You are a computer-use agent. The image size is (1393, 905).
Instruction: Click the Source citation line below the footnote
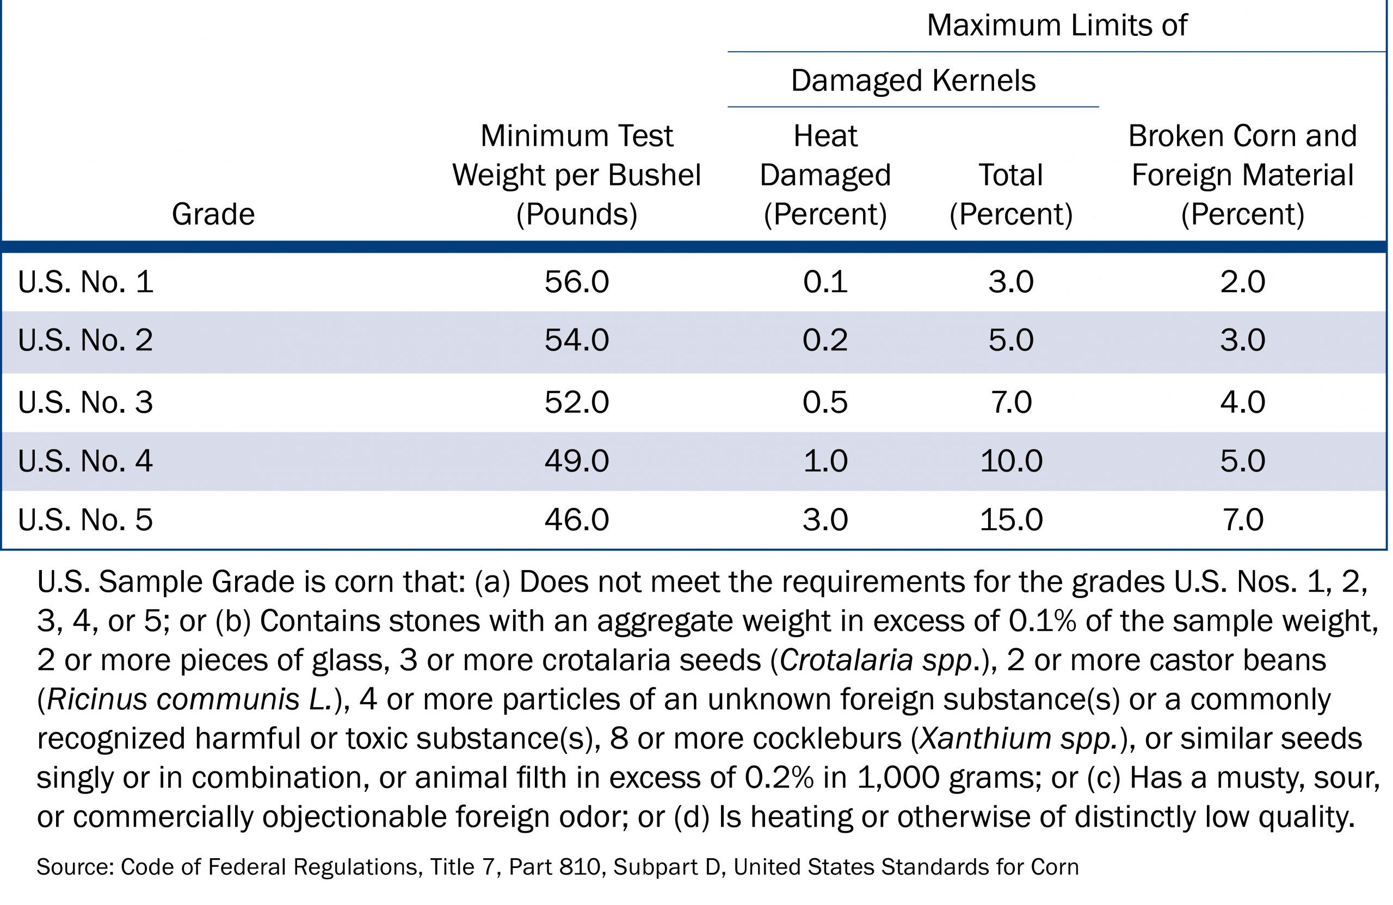click(x=557, y=867)
